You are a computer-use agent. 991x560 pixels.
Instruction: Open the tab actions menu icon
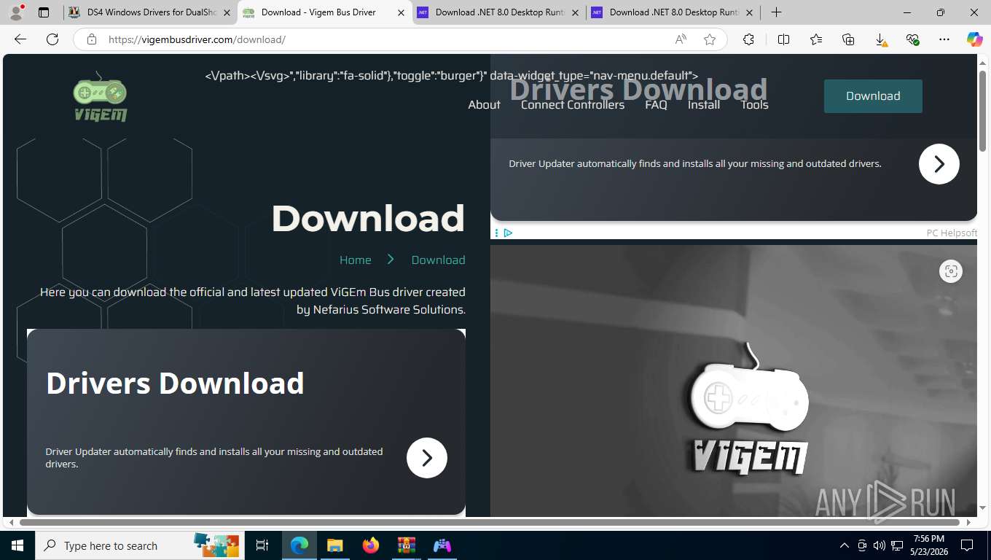(x=44, y=12)
